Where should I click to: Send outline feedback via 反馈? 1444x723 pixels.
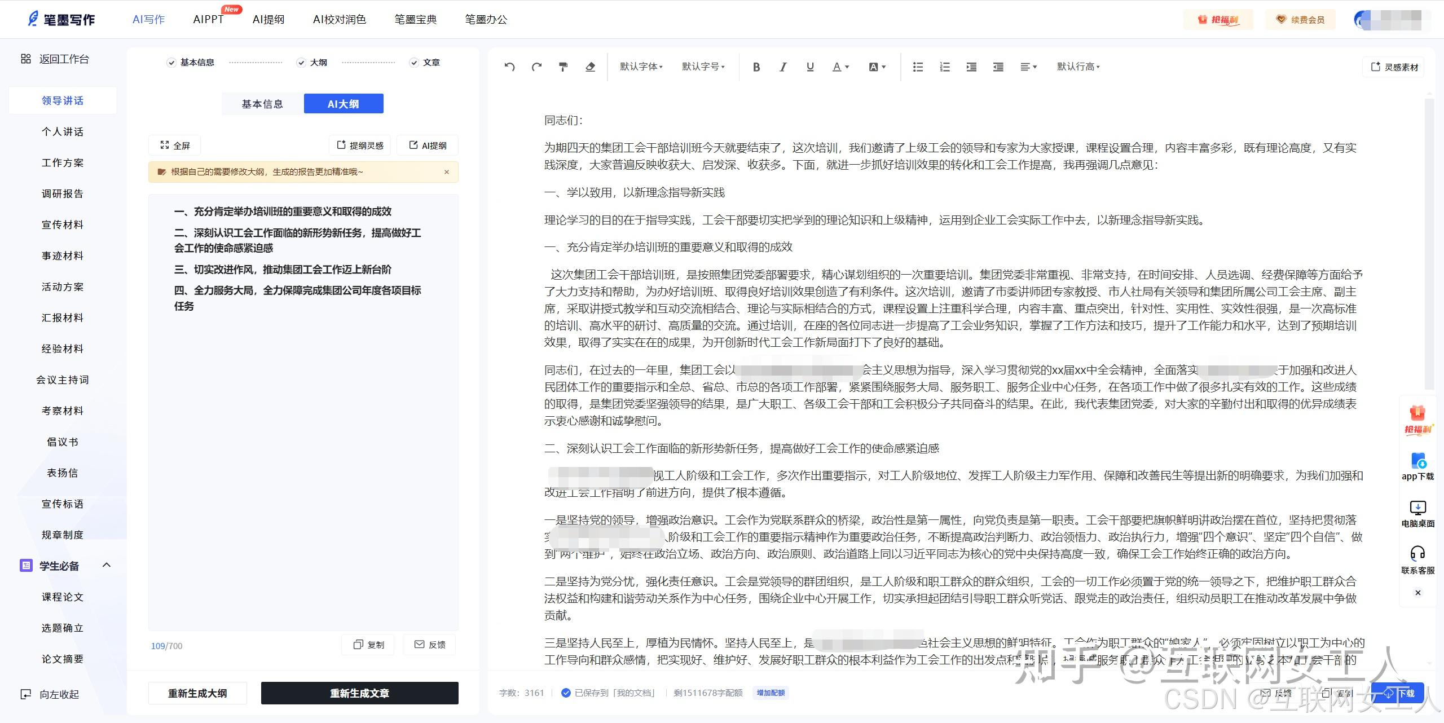(430, 645)
